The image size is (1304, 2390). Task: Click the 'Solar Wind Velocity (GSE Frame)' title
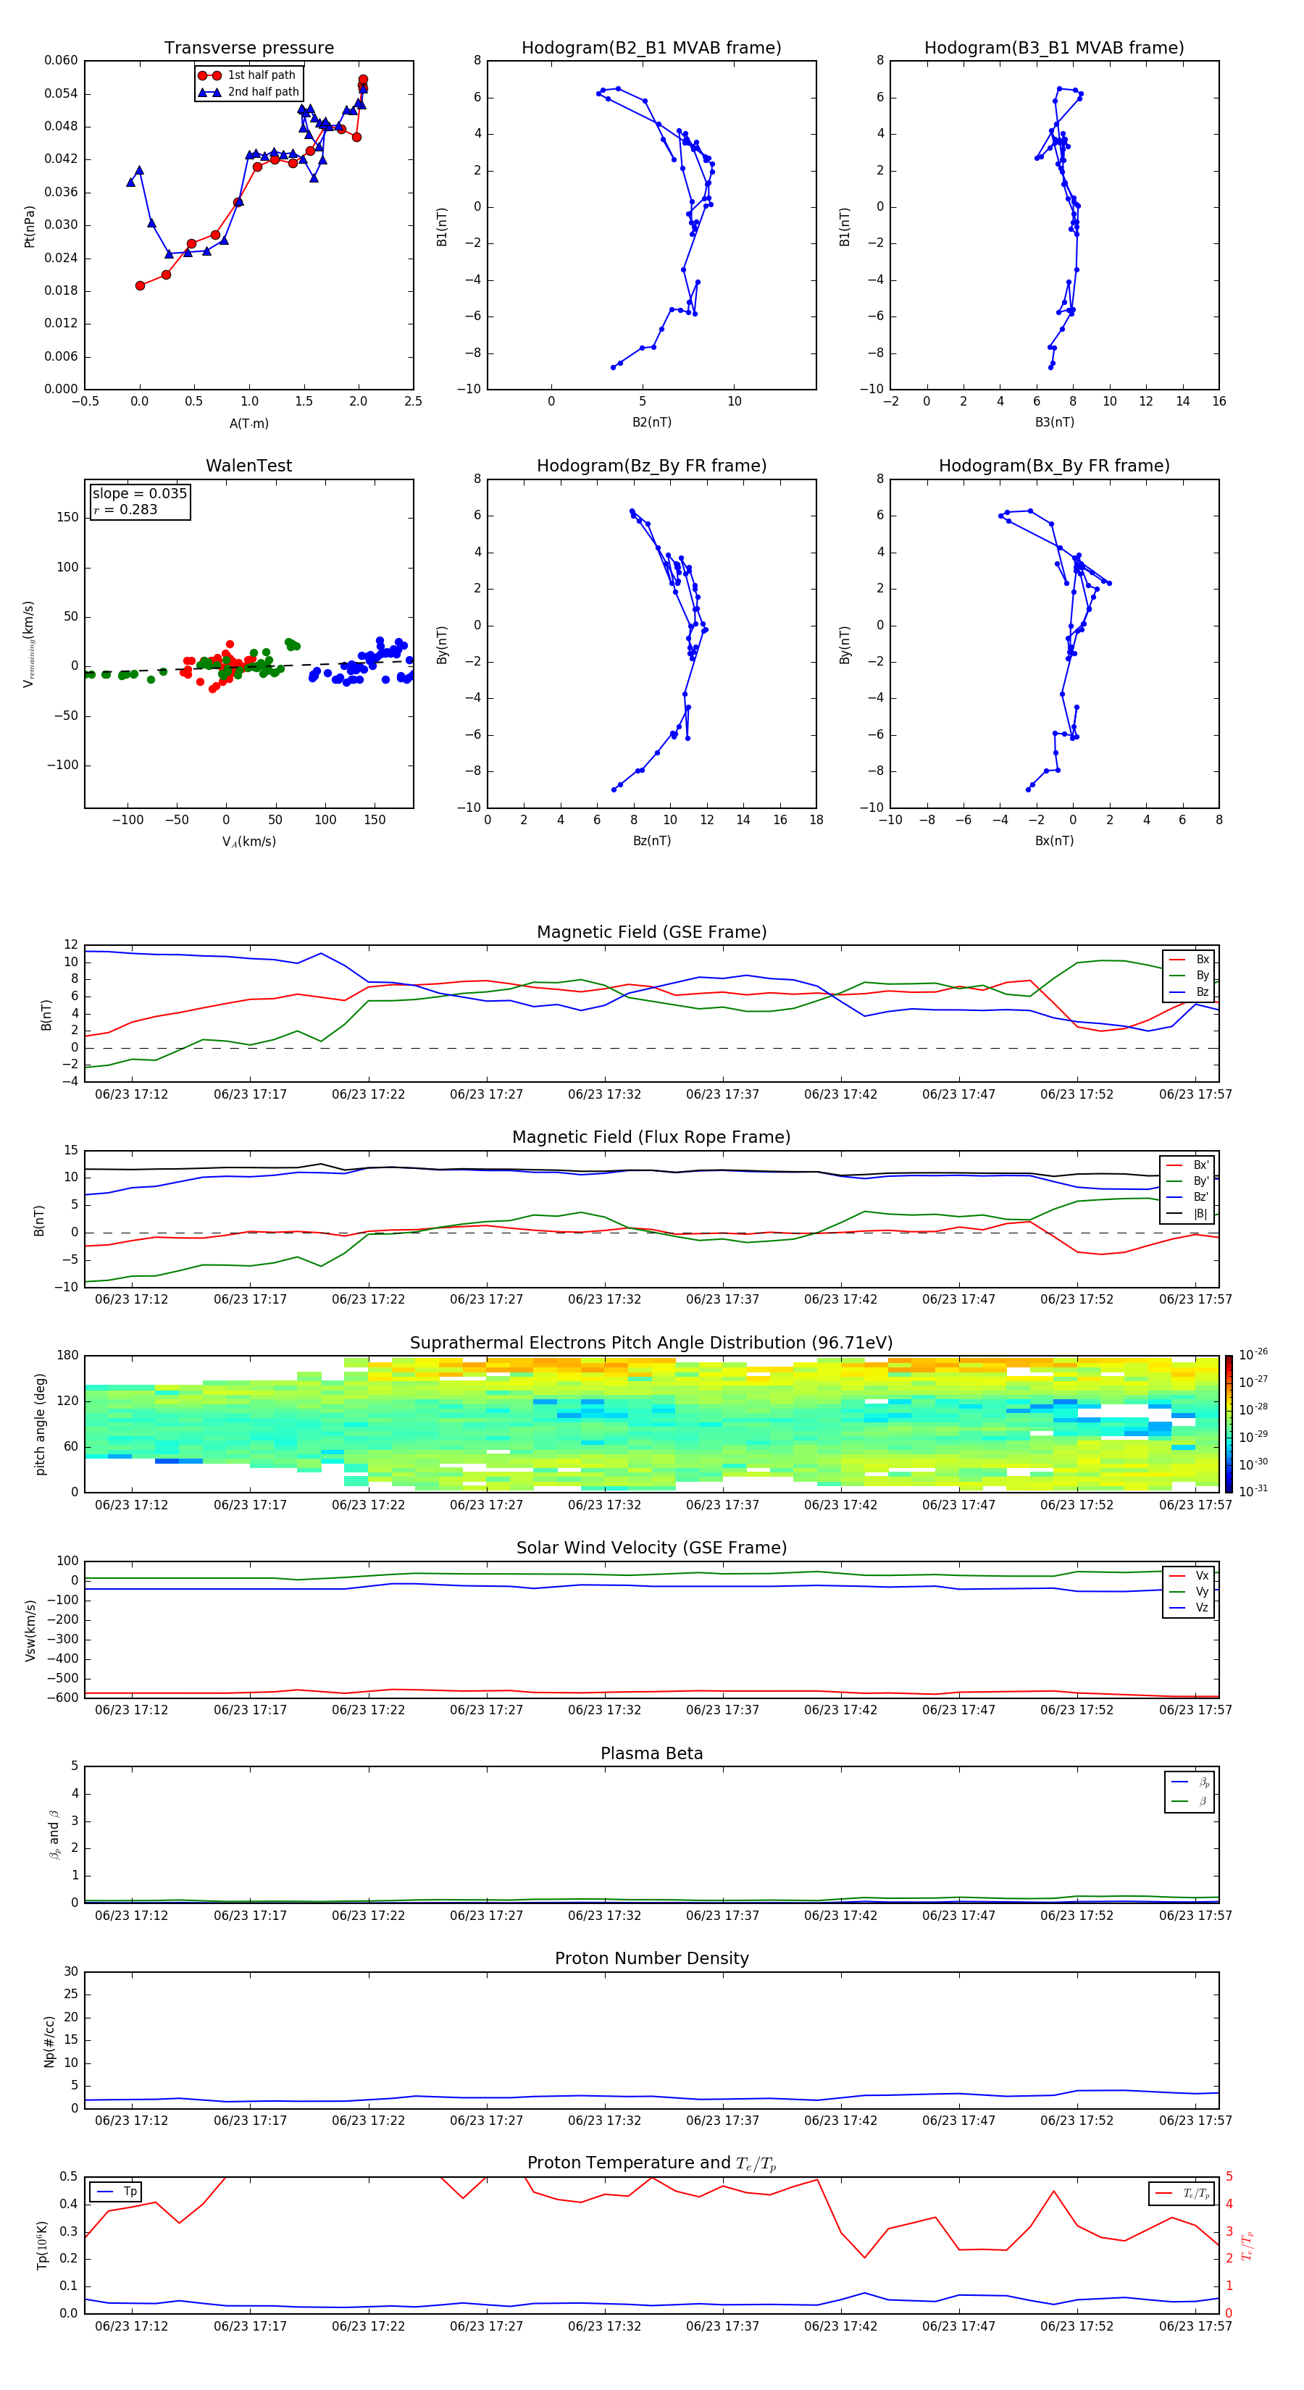point(651,1548)
